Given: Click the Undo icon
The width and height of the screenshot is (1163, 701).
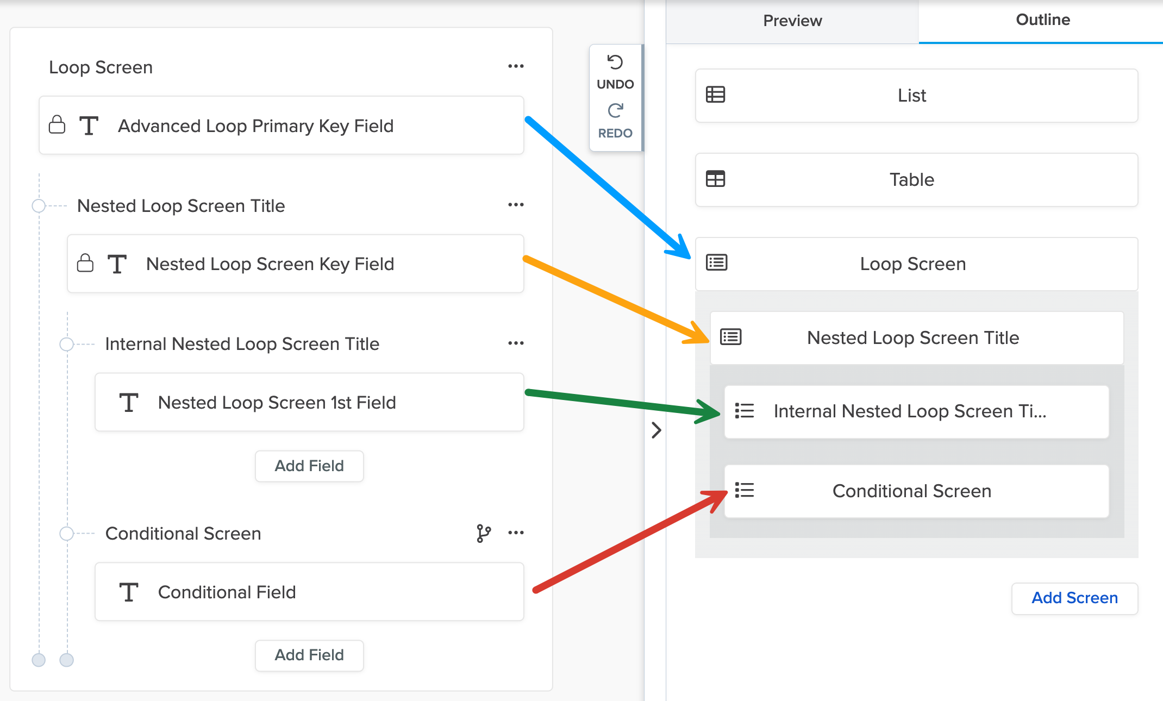Looking at the screenshot, I should coord(615,63).
